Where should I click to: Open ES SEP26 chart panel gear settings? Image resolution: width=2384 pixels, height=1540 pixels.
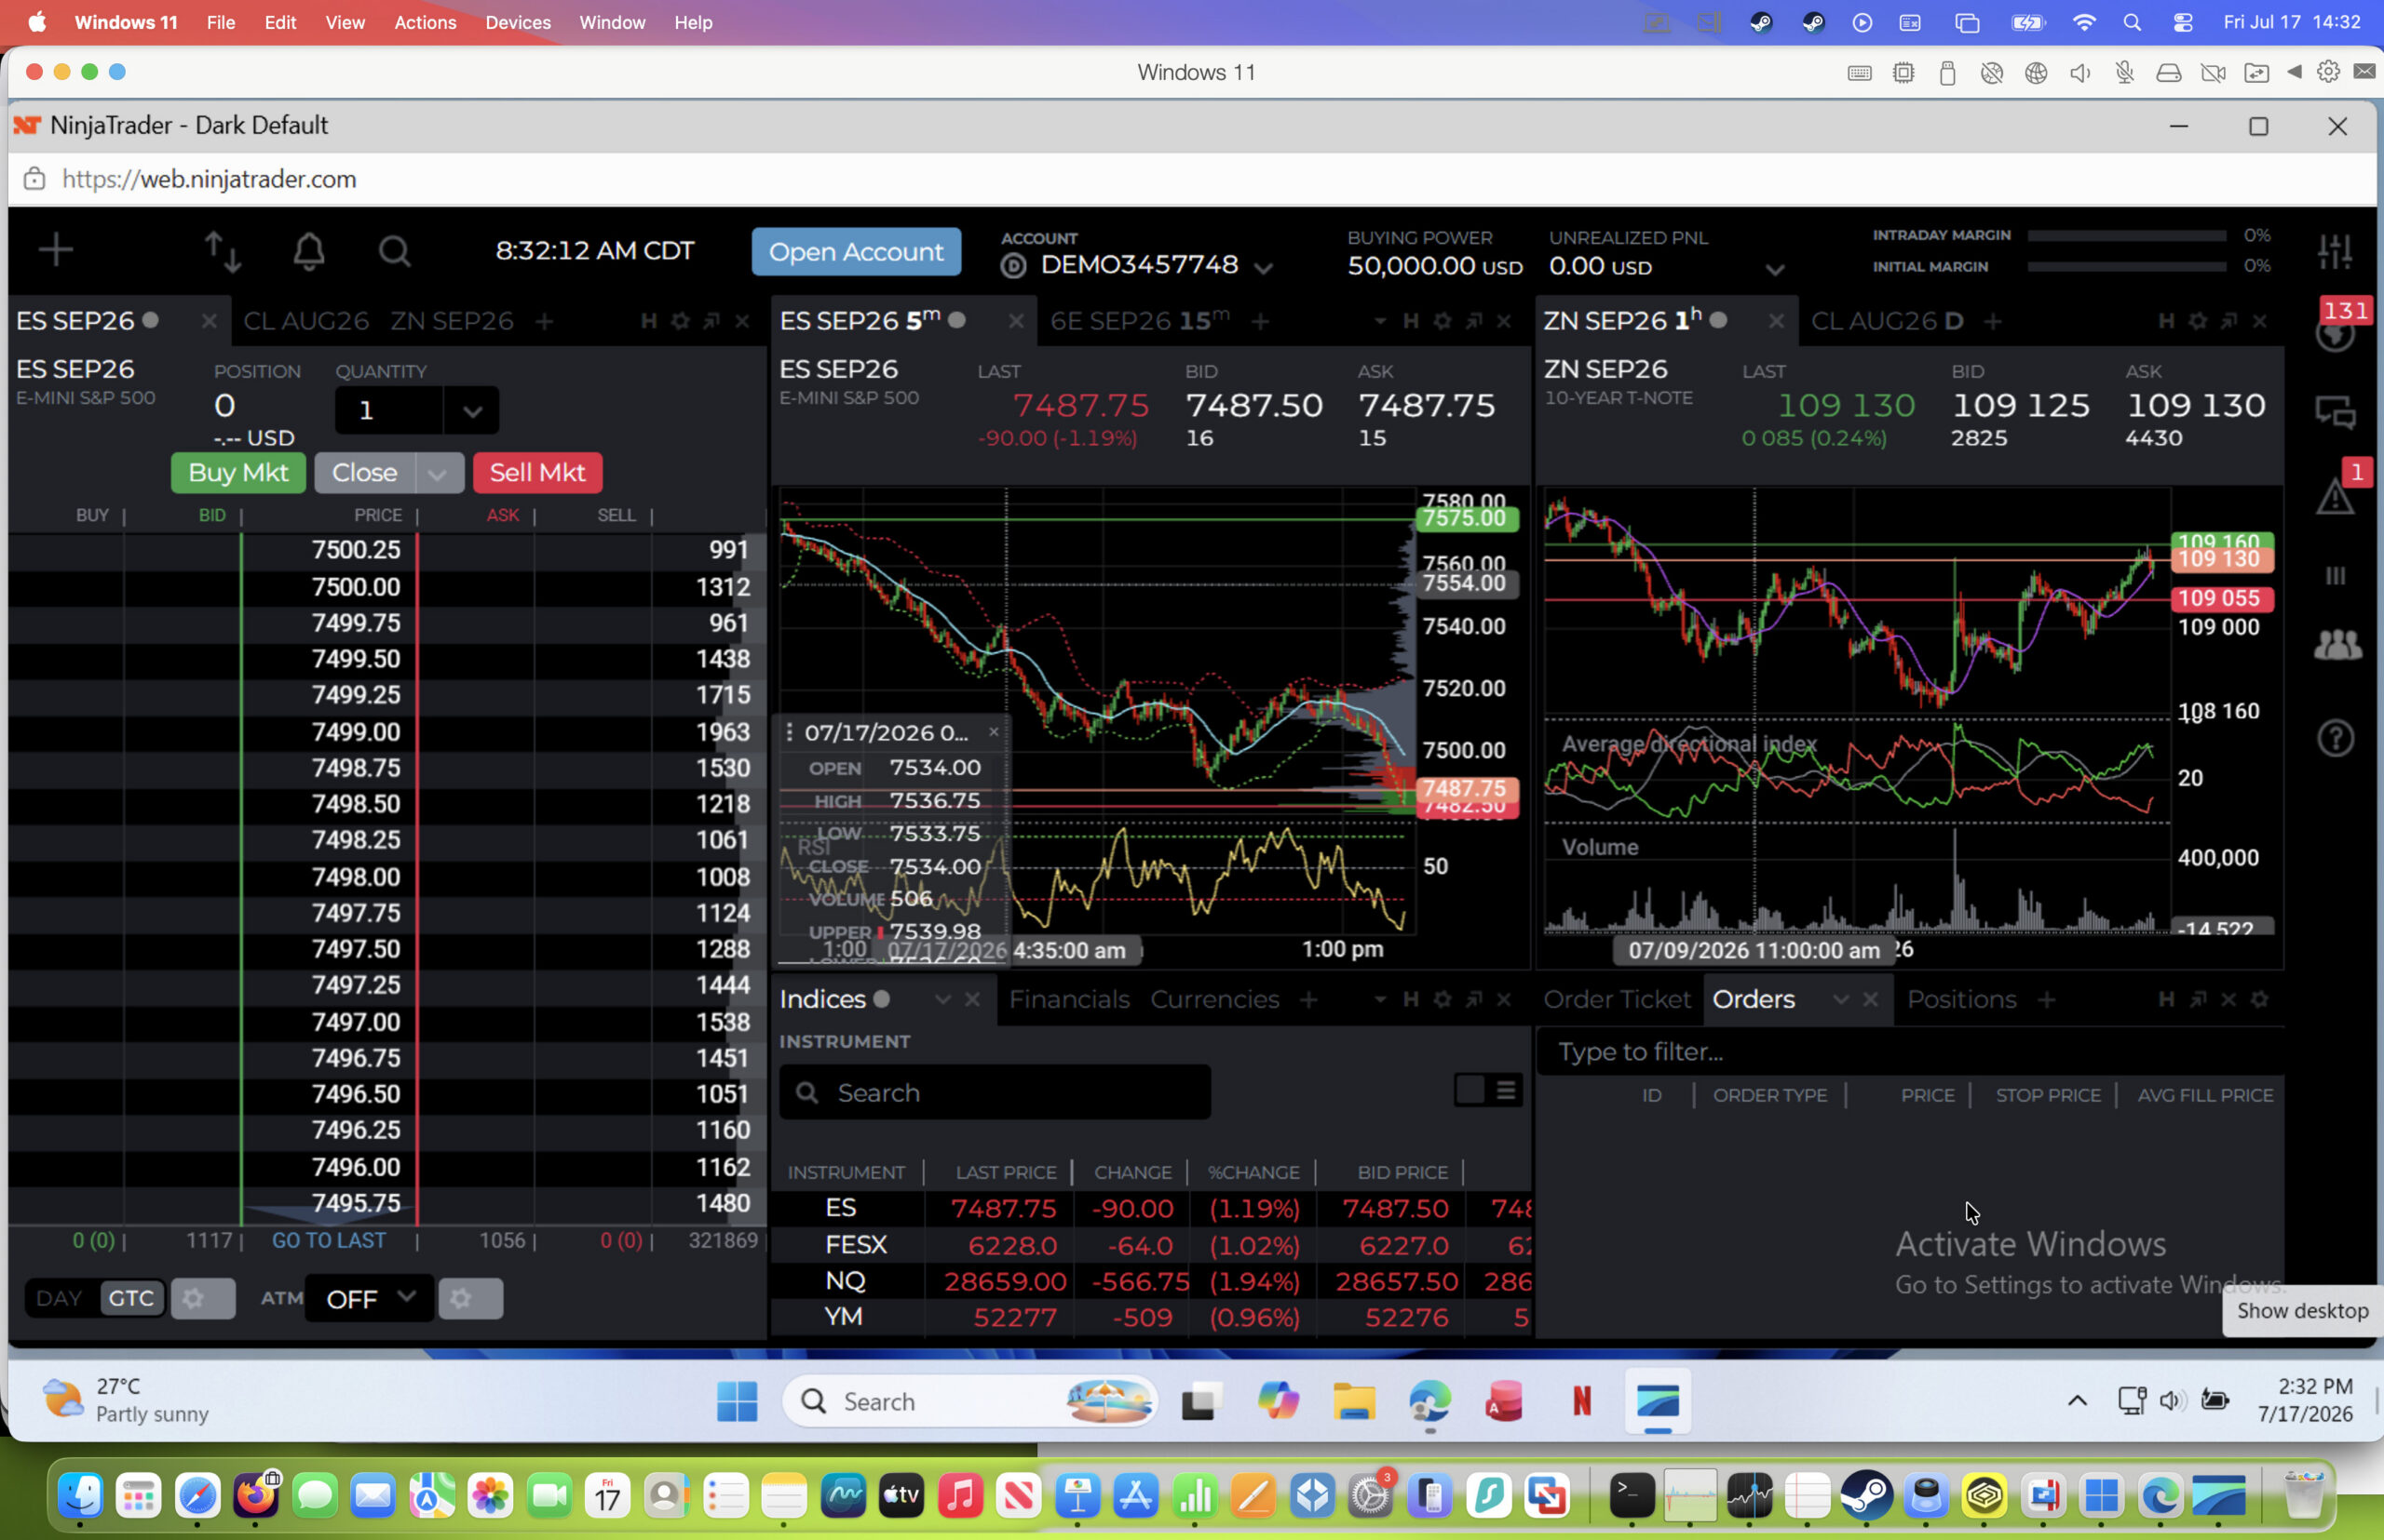[x=1443, y=321]
